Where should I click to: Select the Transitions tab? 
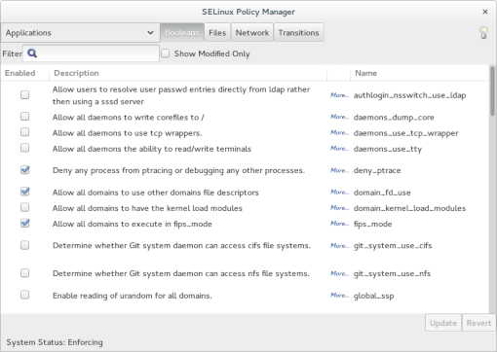(298, 32)
